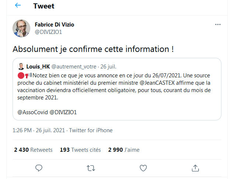Open the quoted tweet's 26 juil. date
The height and width of the screenshot is (179, 234).
pyautogui.click(x=108, y=67)
